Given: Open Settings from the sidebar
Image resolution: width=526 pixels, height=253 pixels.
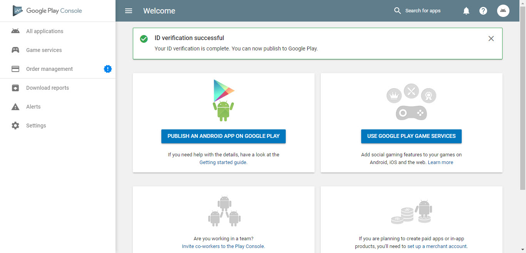Looking at the screenshot, I should 36,126.
